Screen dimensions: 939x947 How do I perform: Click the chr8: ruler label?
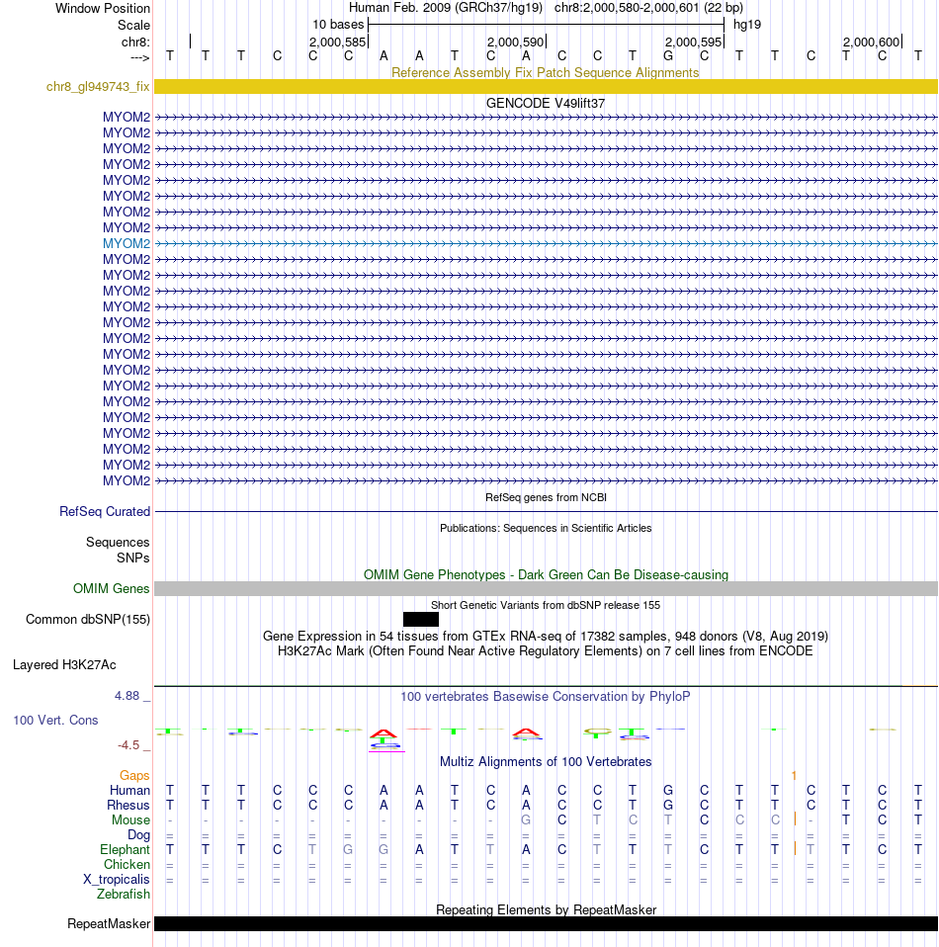[x=135, y=42]
